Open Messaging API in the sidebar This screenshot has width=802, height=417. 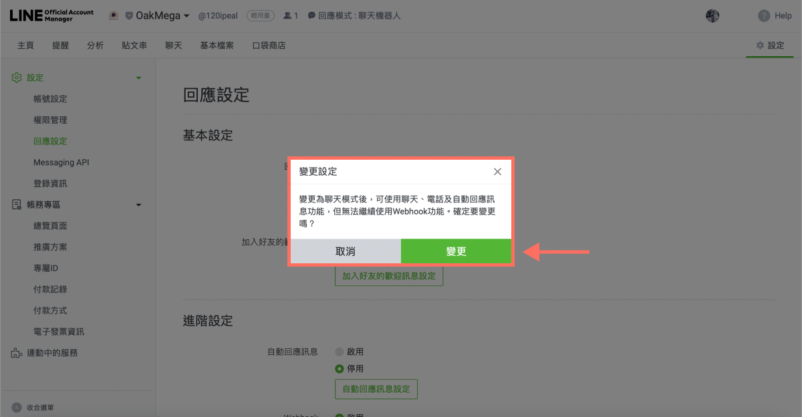pyautogui.click(x=61, y=162)
